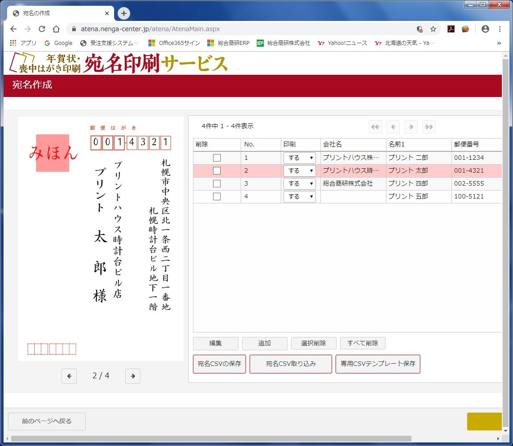Screen dimensions: 513x446
Task: Click the 宛名印刷サービス logo
Action: 119,63
